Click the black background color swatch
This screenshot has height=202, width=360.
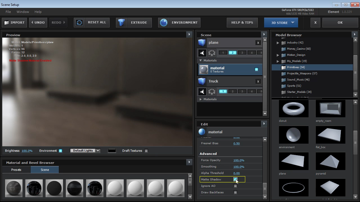tap(112, 151)
